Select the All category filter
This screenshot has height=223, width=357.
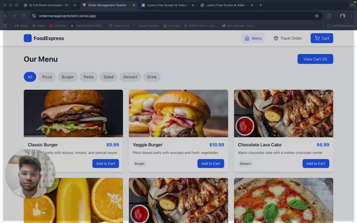(x=30, y=77)
